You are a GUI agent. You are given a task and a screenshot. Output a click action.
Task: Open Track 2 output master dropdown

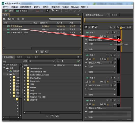coord(102,67)
